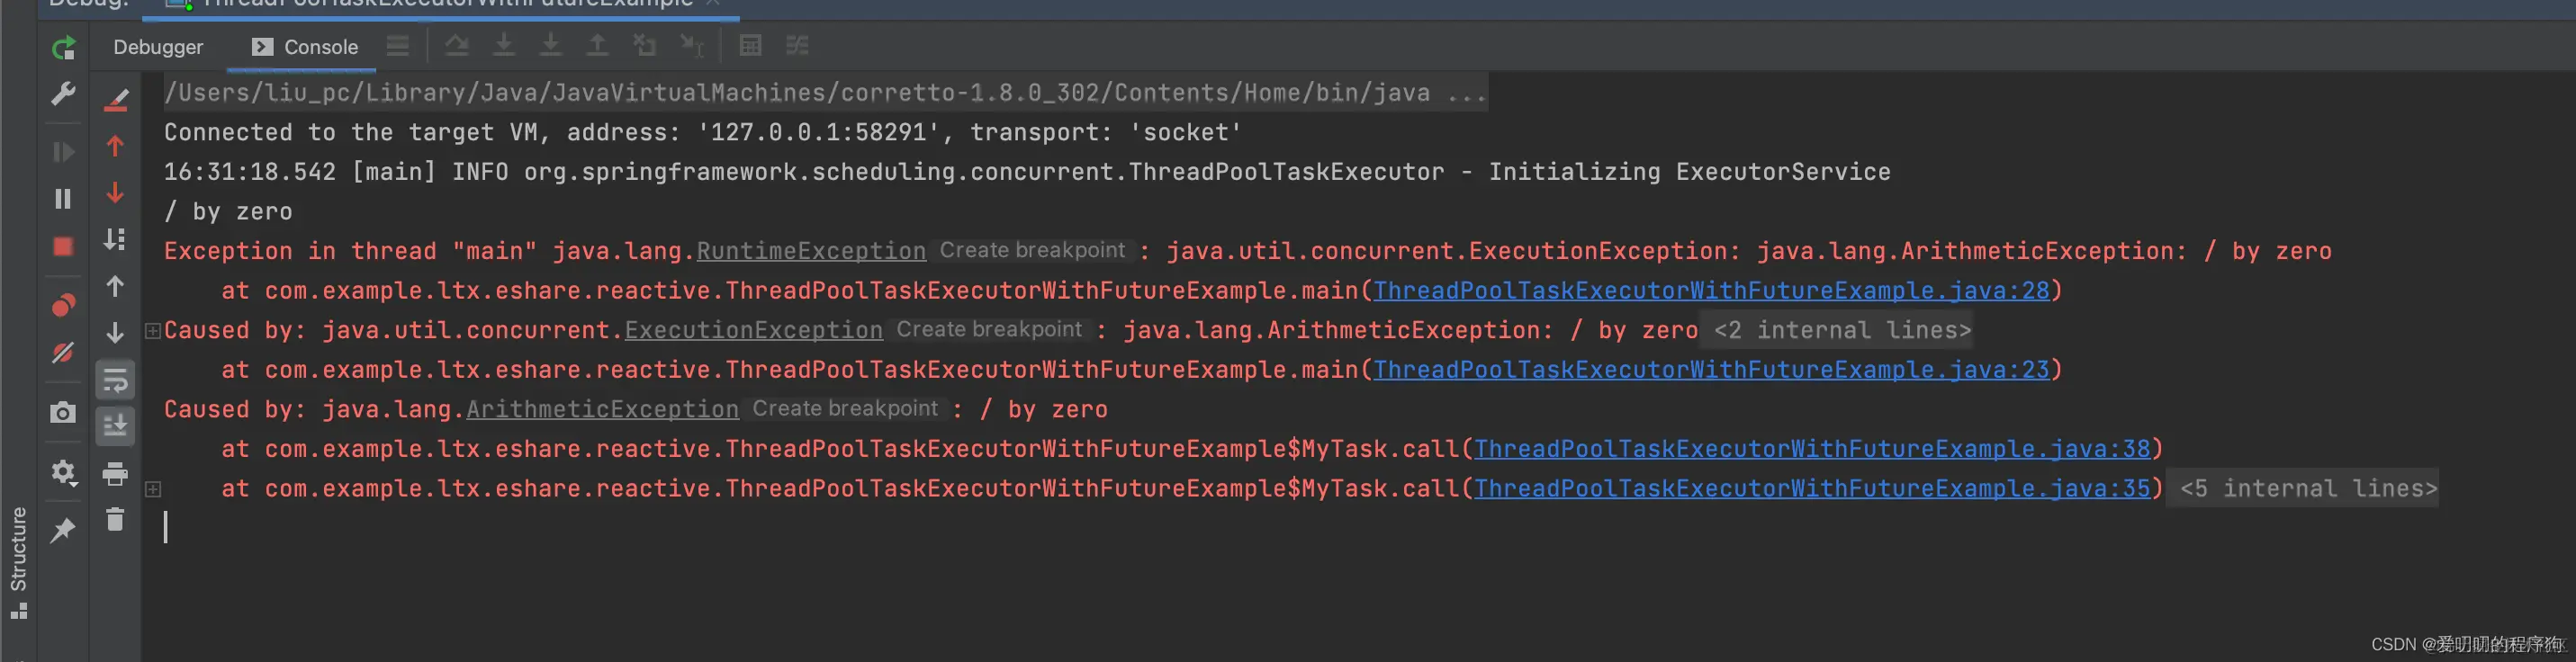Go down the stack trace white arrow
Image resolution: width=2576 pixels, height=662 pixels.
116,332
